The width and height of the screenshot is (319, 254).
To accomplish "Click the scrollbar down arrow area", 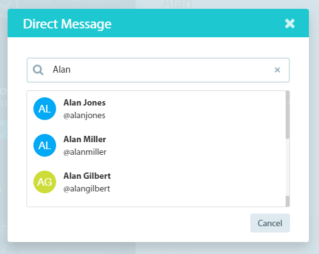I will (287, 201).
